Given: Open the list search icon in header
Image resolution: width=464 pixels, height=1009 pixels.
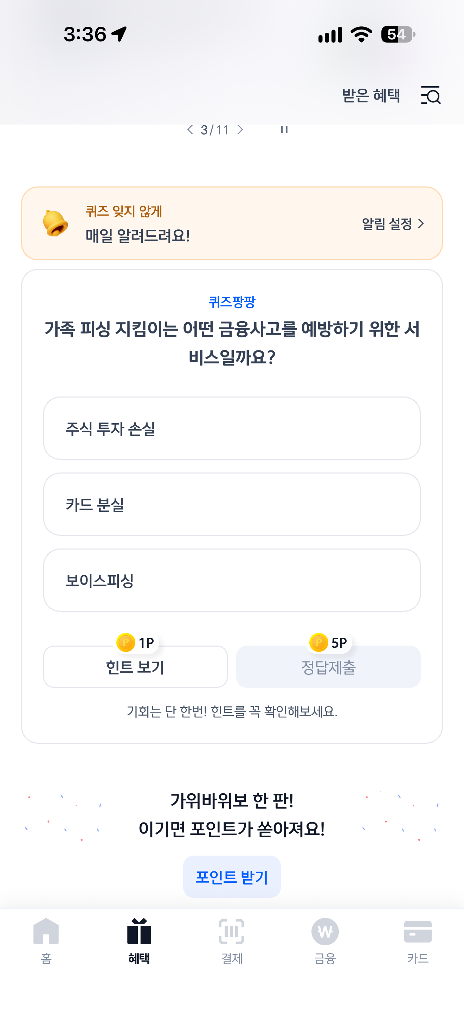Looking at the screenshot, I should (x=431, y=95).
